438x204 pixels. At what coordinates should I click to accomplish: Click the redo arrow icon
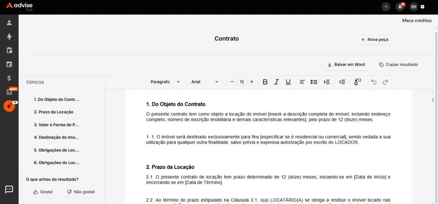[385, 82]
